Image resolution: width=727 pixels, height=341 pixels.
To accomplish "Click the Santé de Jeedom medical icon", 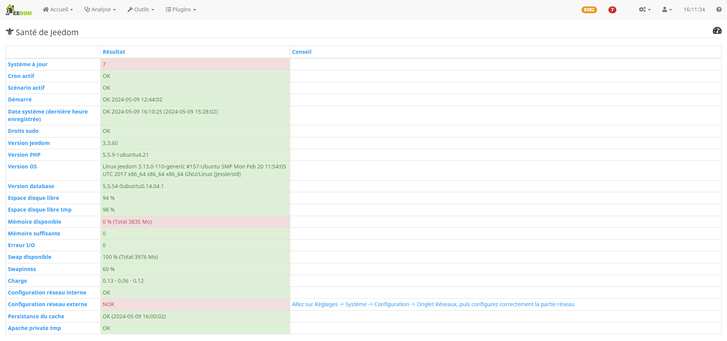I will [9, 32].
